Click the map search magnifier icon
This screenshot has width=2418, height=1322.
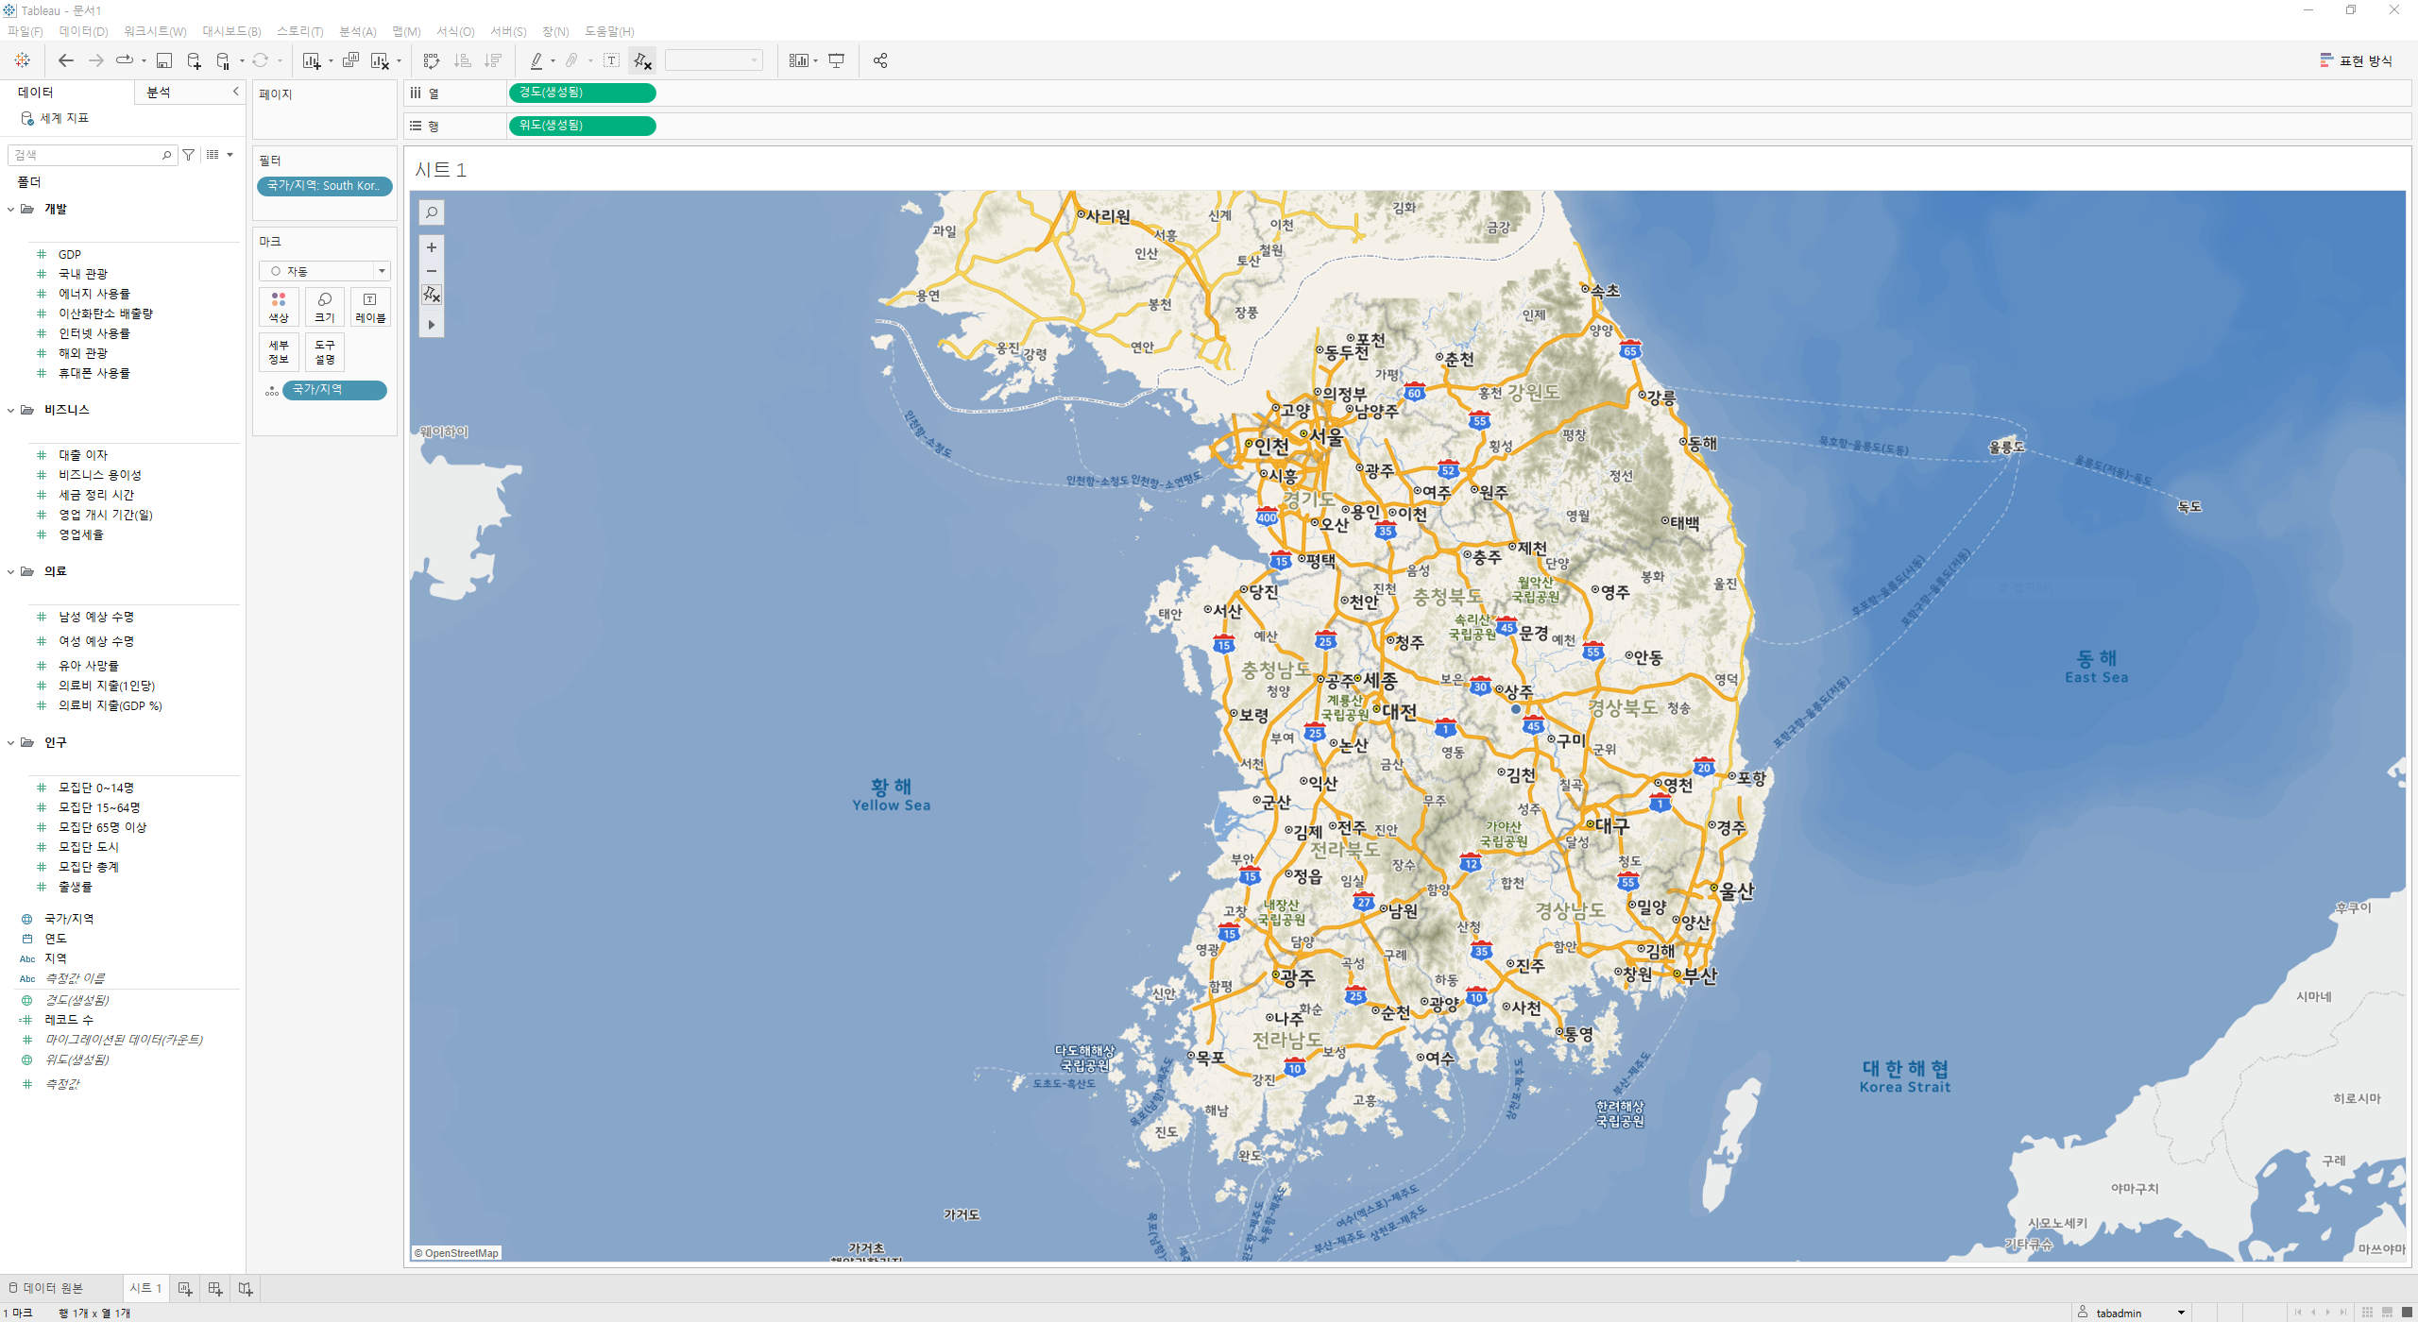coord(432,212)
